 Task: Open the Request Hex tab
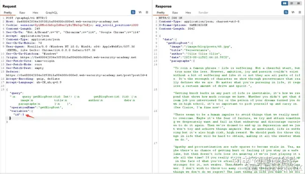(x=35, y=12)
